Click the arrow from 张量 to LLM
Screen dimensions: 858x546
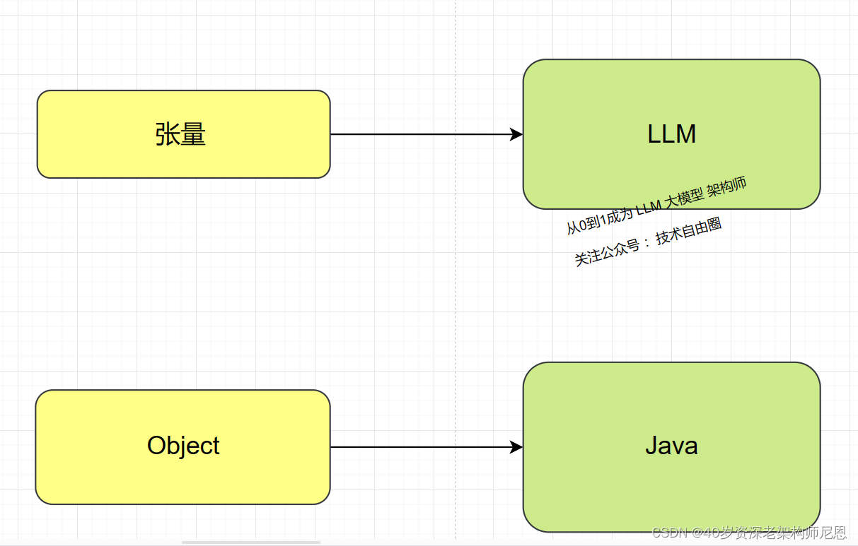[x=427, y=134]
